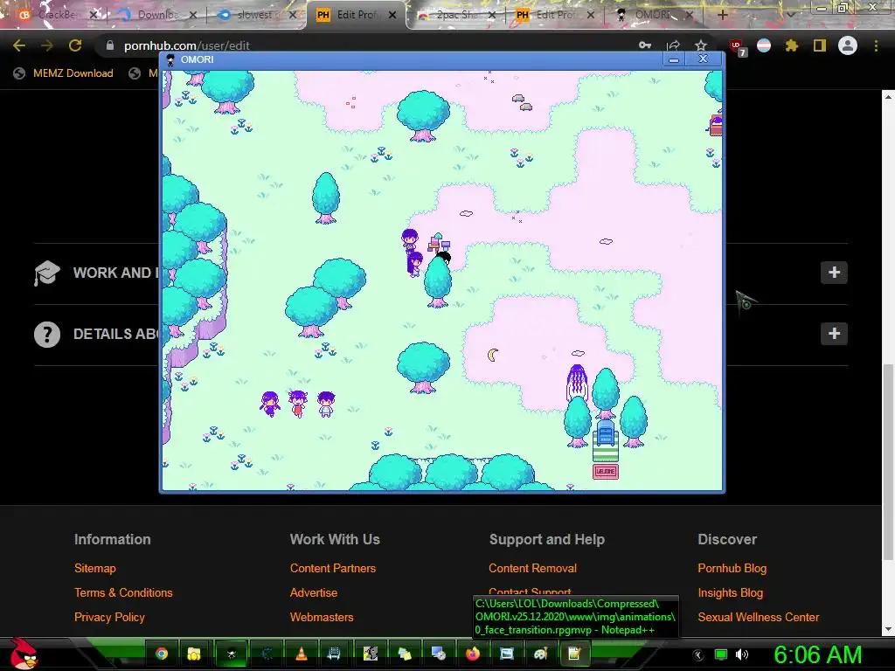The width and height of the screenshot is (895, 671).
Task: Expand the Details about section plus
Action: tap(834, 334)
